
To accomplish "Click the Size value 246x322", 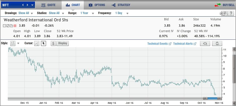I will 199,26.
